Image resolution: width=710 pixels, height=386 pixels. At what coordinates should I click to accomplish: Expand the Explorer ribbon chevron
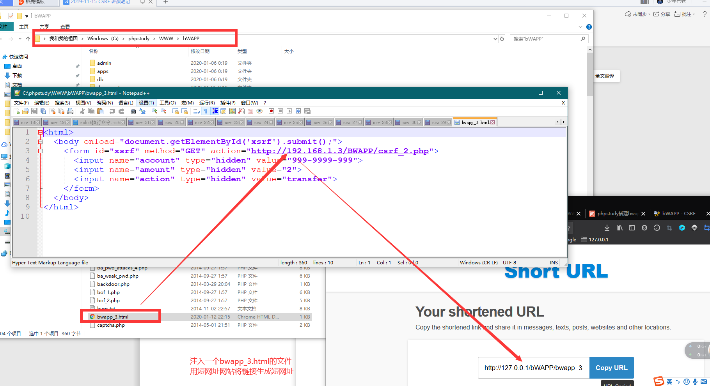point(580,27)
